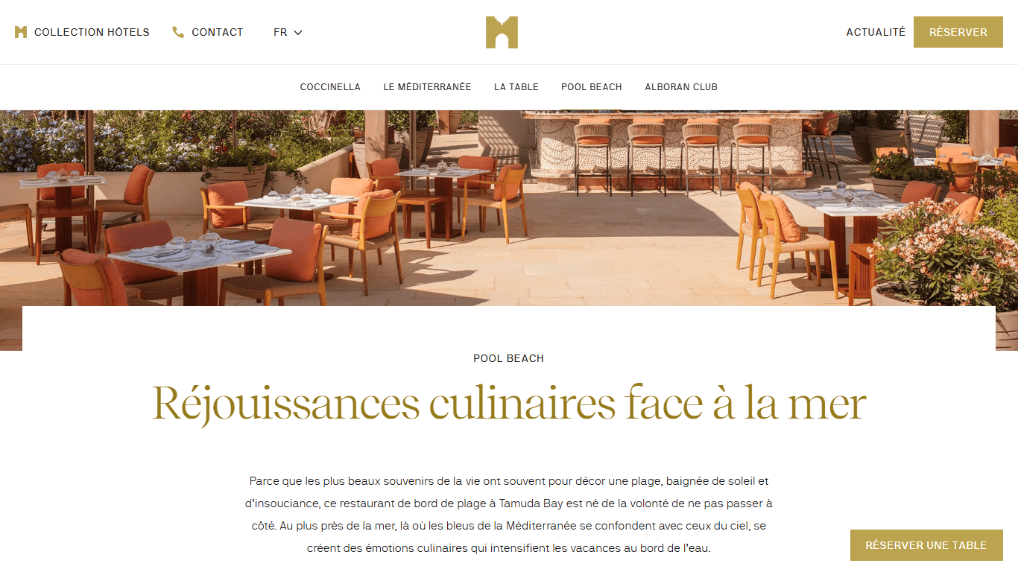The width and height of the screenshot is (1018, 572).
Task: Open the Collection Hôtels link
Action: coord(82,32)
